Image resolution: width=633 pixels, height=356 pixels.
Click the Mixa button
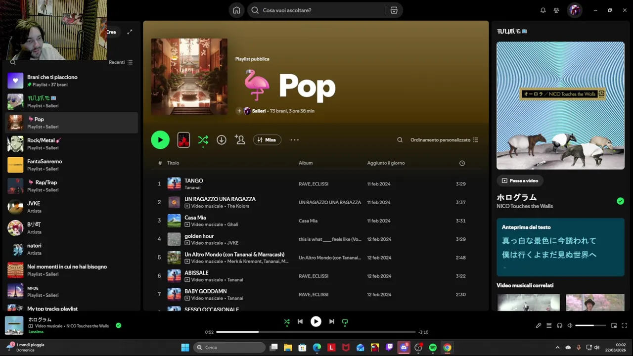(x=267, y=140)
